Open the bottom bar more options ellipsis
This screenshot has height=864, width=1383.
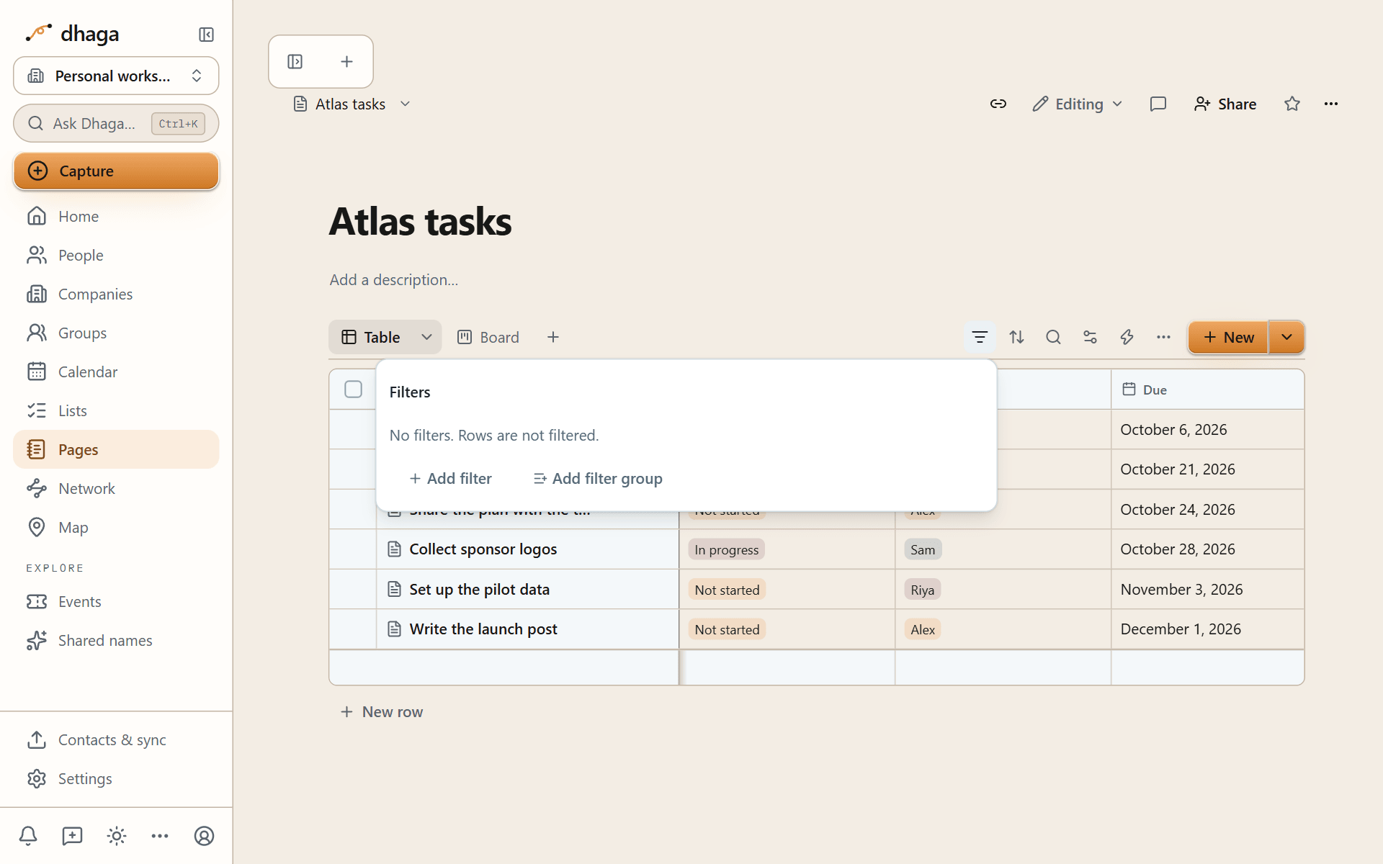pyautogui.click(x=160, y=836)
